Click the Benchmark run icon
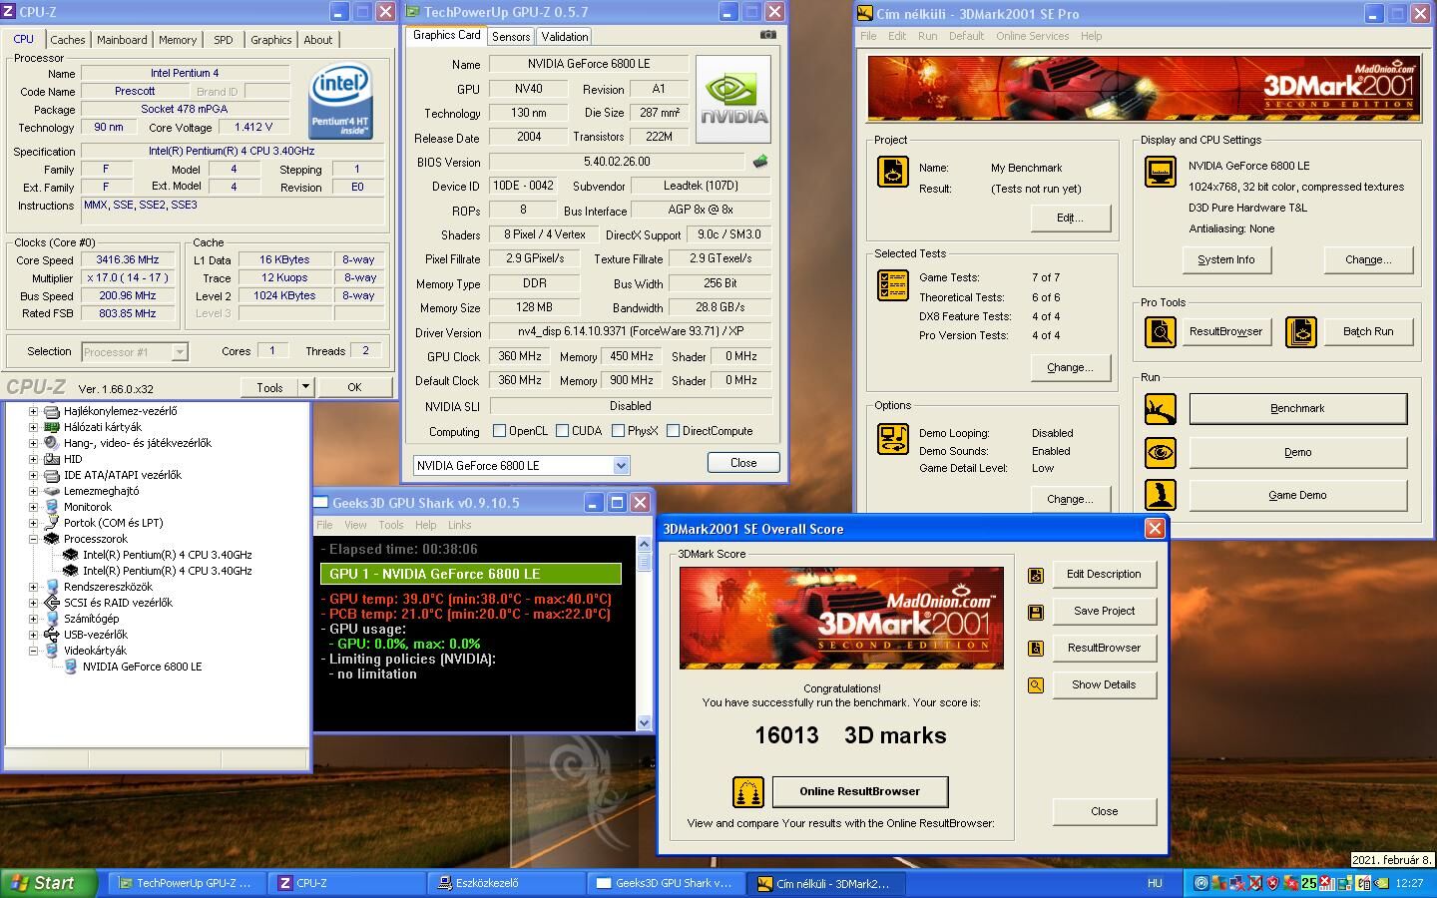This screenshot has height=898, width=1437. (x=1160, y=408)
